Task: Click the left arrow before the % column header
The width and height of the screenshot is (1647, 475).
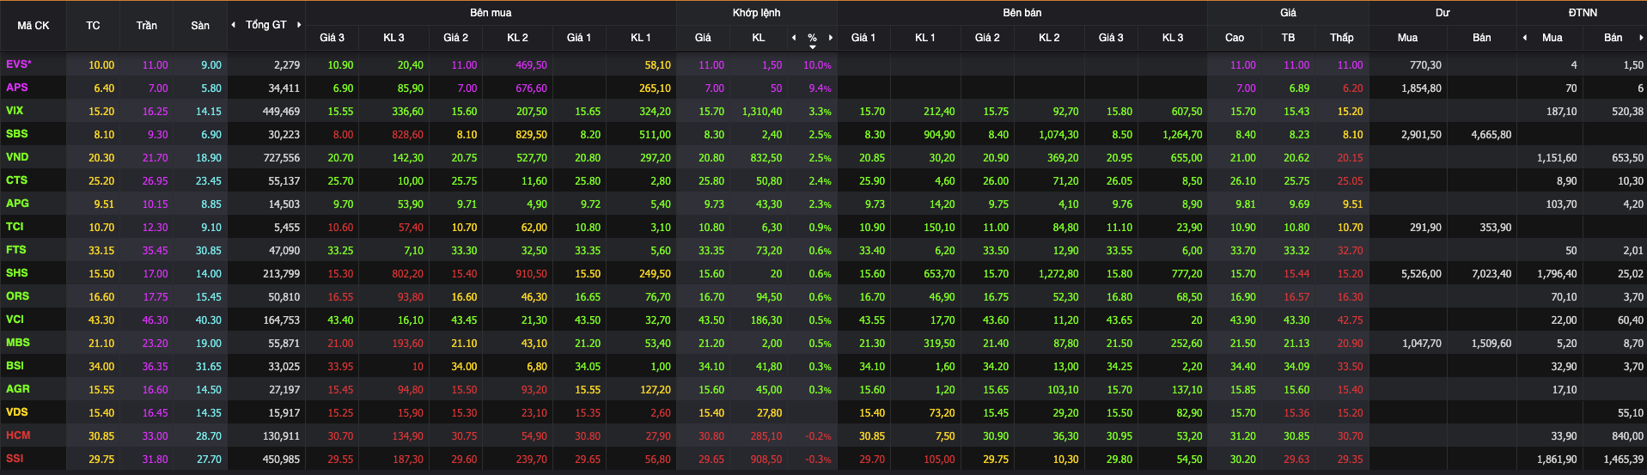Action: click(794, 38)
